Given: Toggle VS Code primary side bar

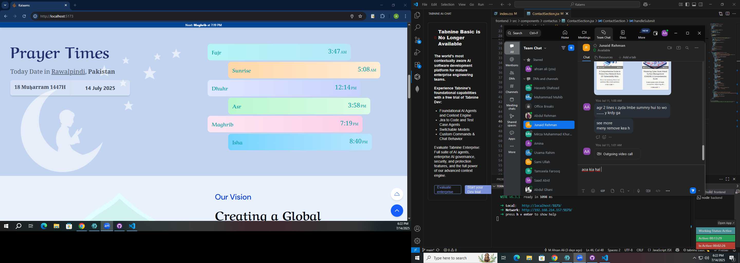Looking at the screenshot, I should click(x=687, y=4).
